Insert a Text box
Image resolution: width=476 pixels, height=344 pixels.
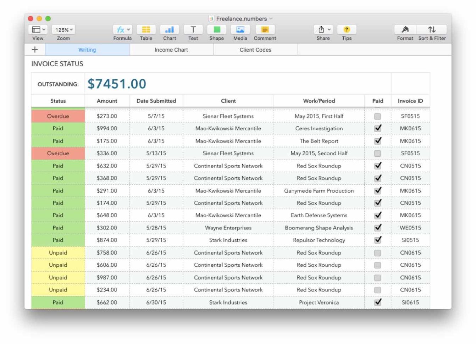(x=193, y=30)
